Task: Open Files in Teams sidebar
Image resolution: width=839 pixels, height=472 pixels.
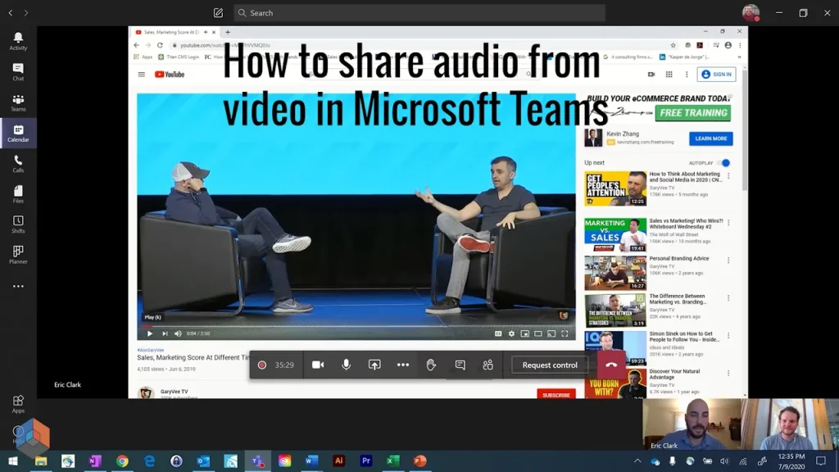Action: coord(18,193)
